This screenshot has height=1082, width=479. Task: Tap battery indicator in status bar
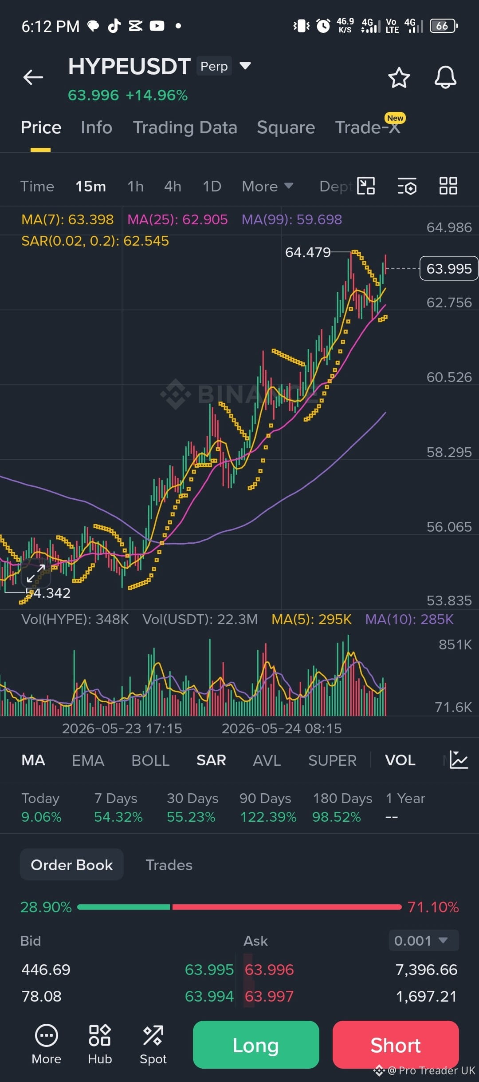coord(444,26)
